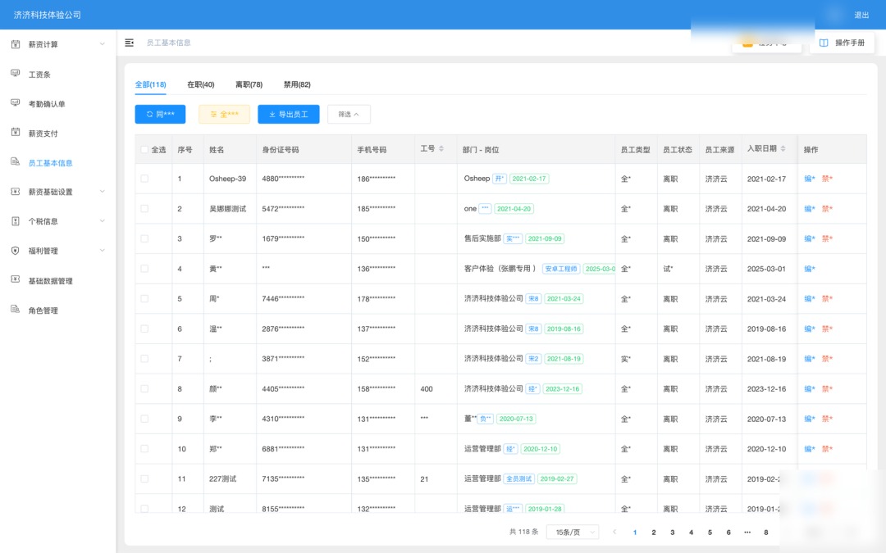Go to page 3
886x553 pixels.
pyautogui.click(x=672, y=533)
